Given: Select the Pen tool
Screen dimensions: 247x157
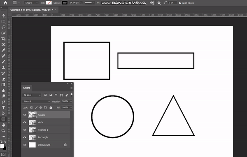Looking at the screenshot, I should (x=3, y=102).
